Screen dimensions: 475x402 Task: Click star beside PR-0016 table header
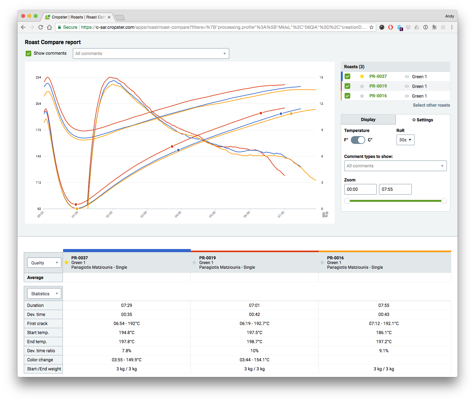(x=322, y=262)
